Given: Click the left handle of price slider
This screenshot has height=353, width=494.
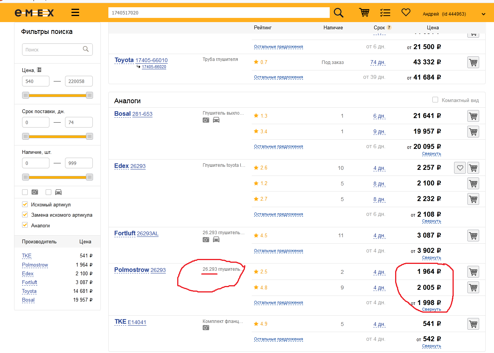Looking at the screenshot, I should point(25,95).
